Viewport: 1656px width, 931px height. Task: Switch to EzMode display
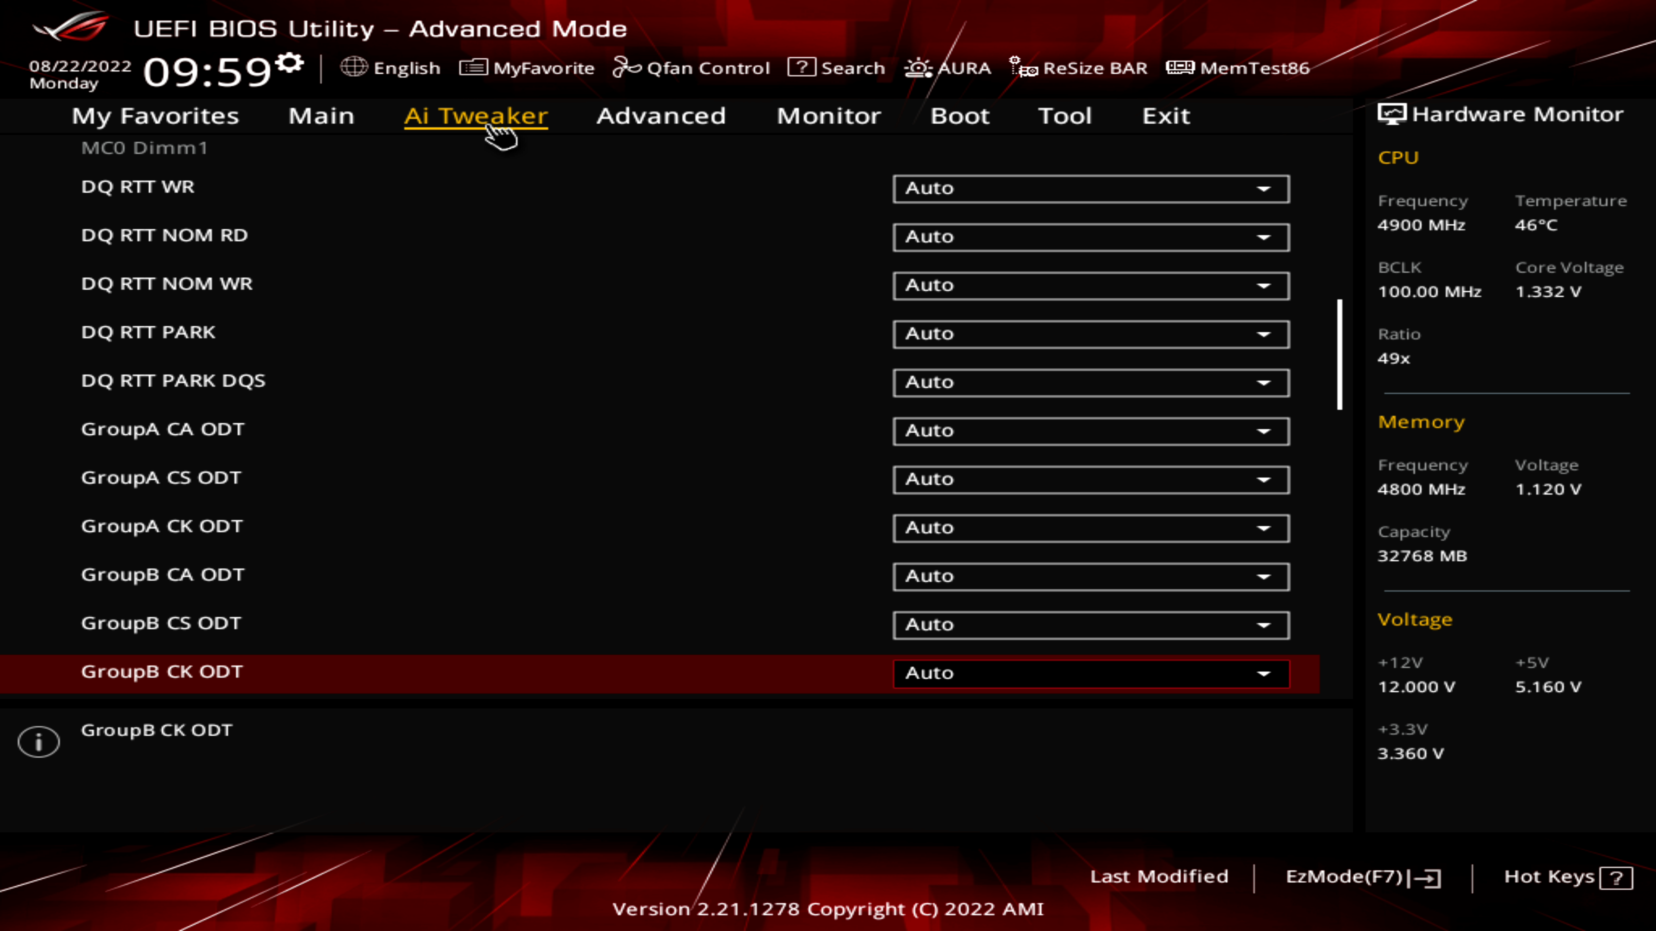pos(1361,876)
